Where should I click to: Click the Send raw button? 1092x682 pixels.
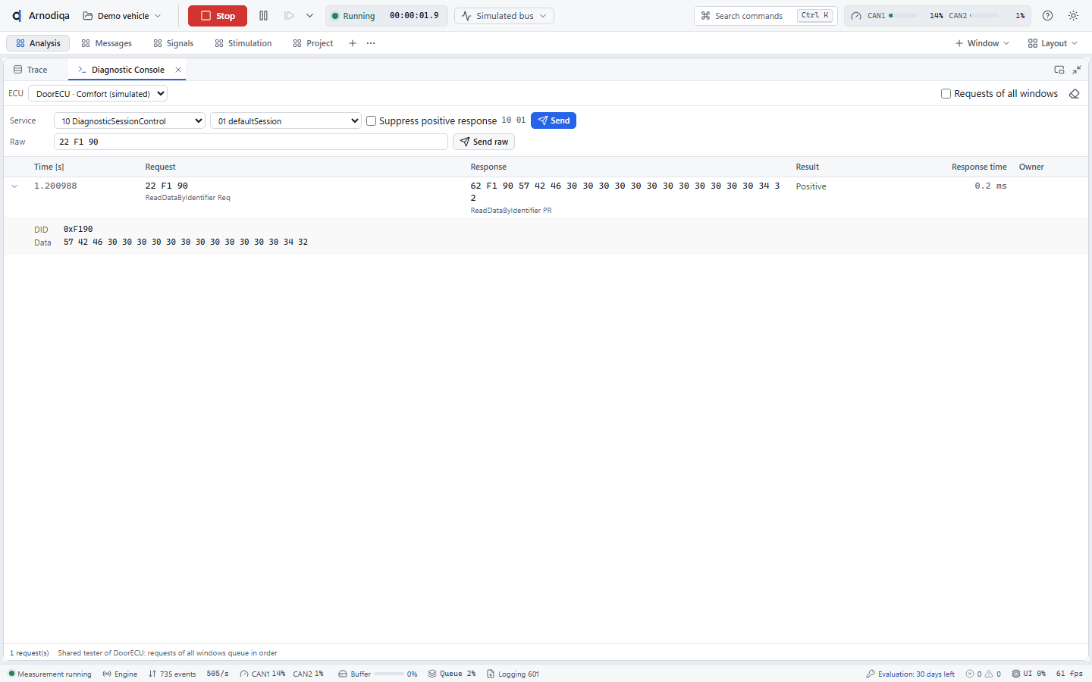(x=484, y=142)
